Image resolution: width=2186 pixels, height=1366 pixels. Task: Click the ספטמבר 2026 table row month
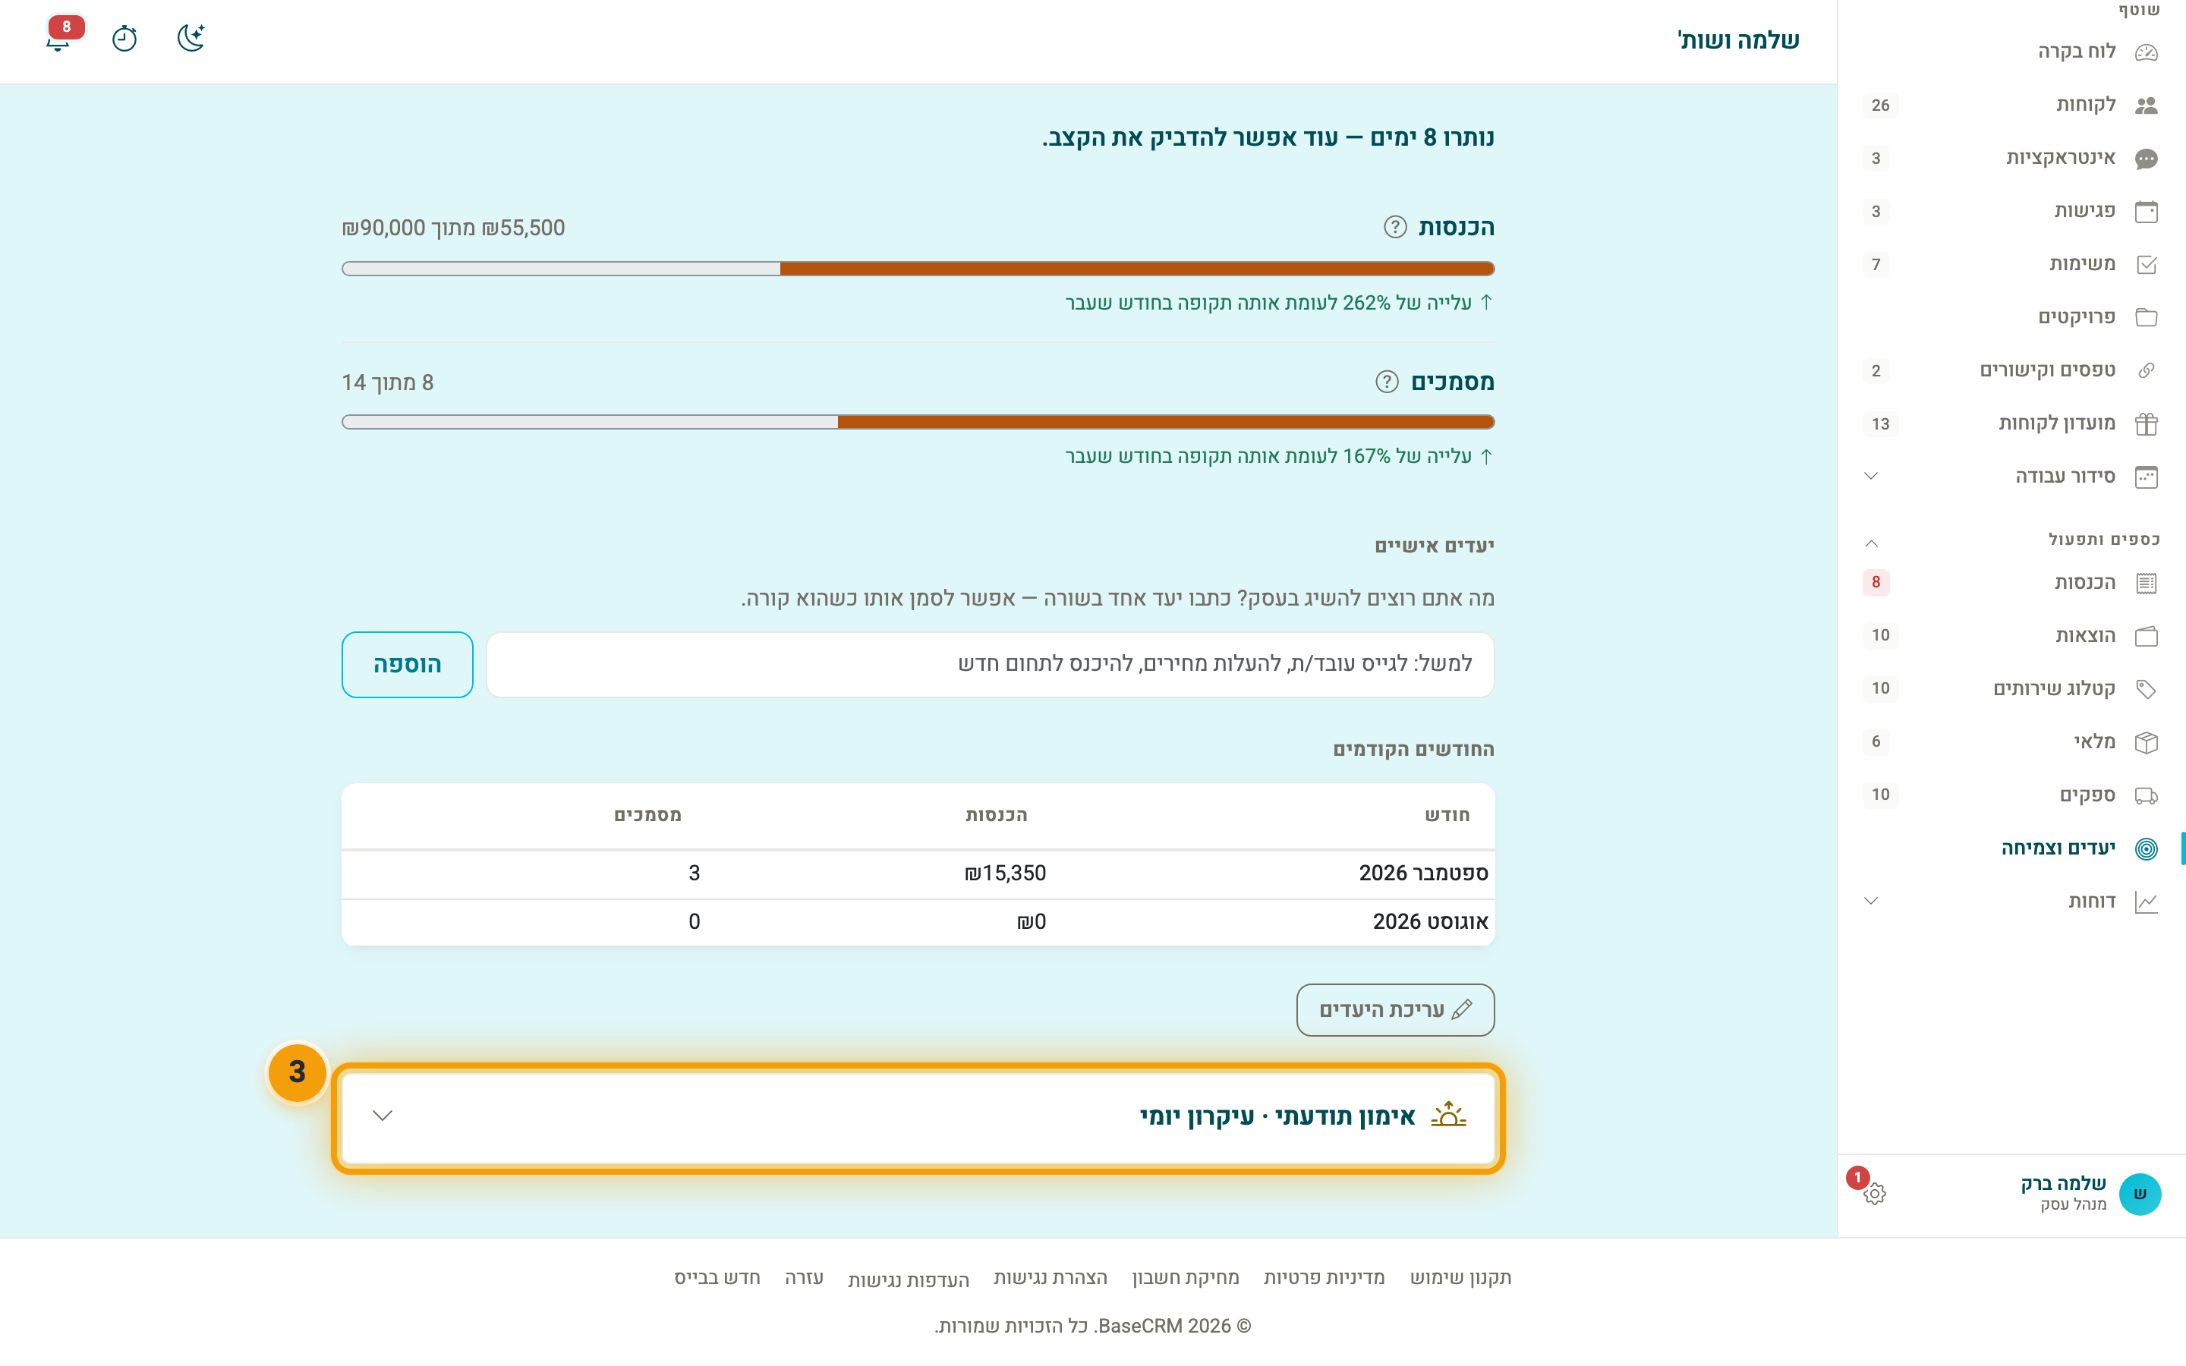pos(1422,873)
